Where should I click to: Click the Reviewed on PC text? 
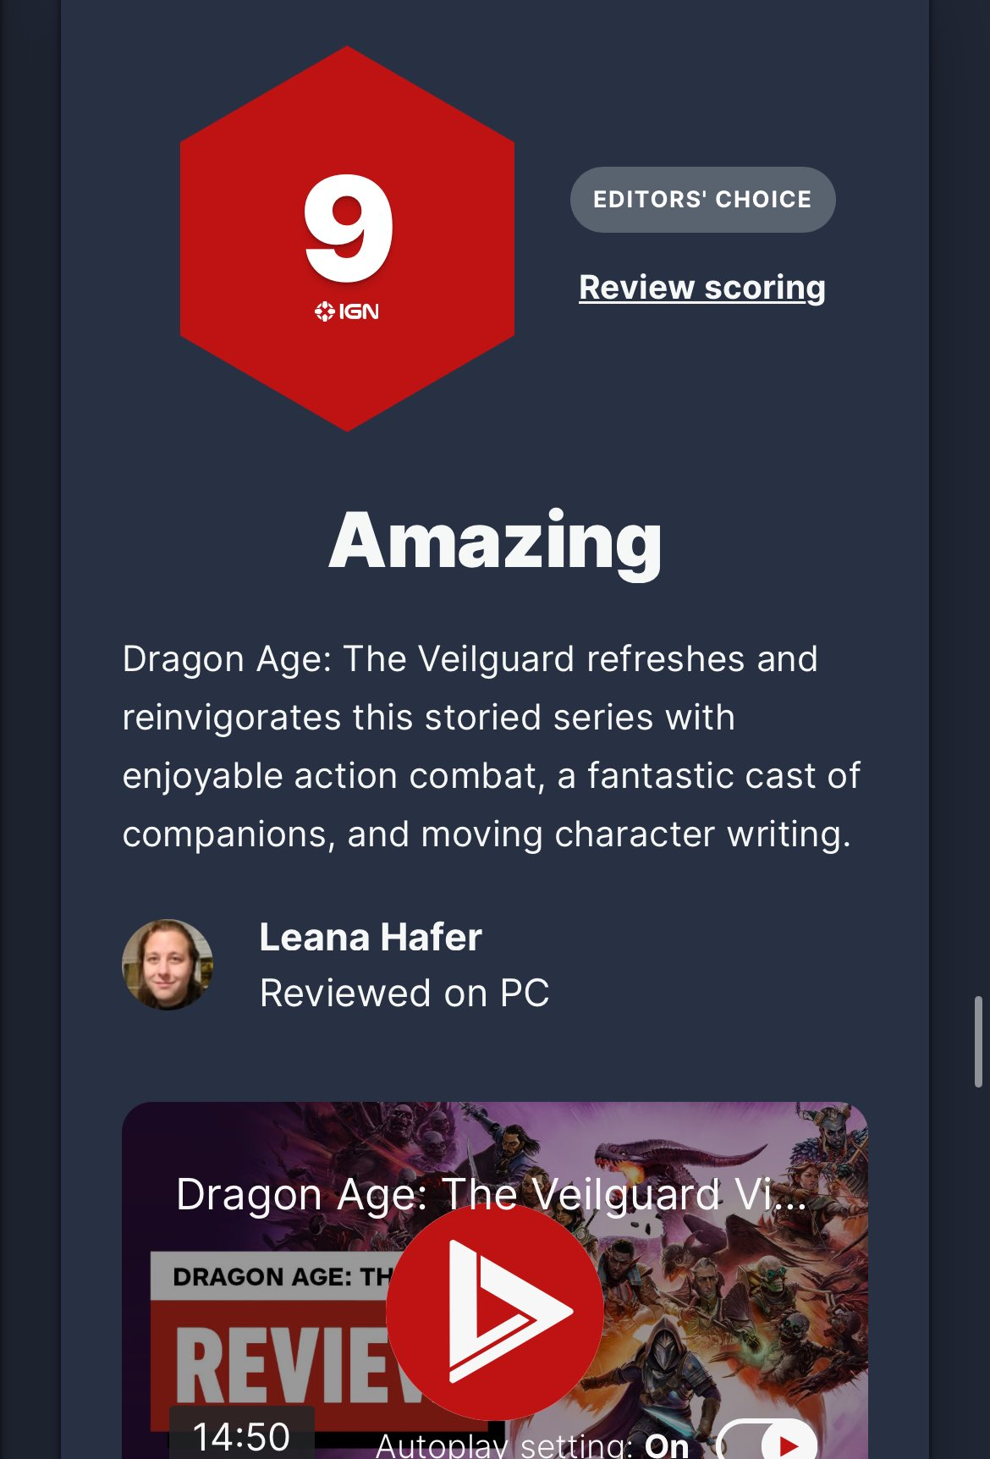(x=404, y=994)
